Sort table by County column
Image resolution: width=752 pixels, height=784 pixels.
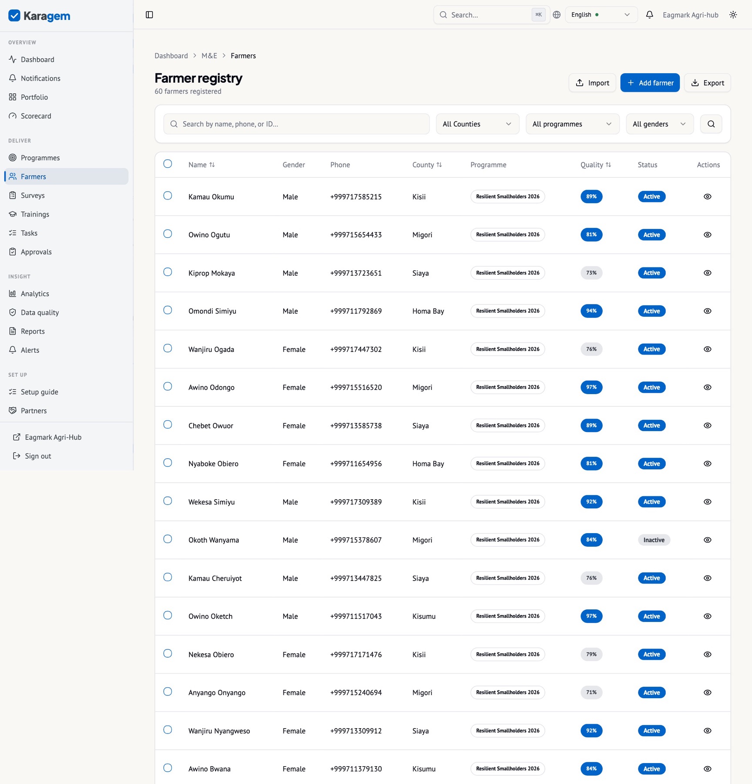427,165
